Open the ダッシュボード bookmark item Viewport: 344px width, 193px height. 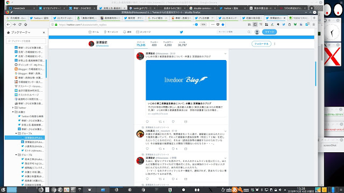31,65
